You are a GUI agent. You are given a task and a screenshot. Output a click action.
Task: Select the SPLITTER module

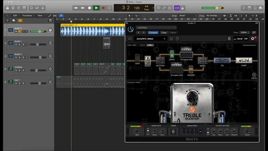pyautogui.click(x=160, y=60)
